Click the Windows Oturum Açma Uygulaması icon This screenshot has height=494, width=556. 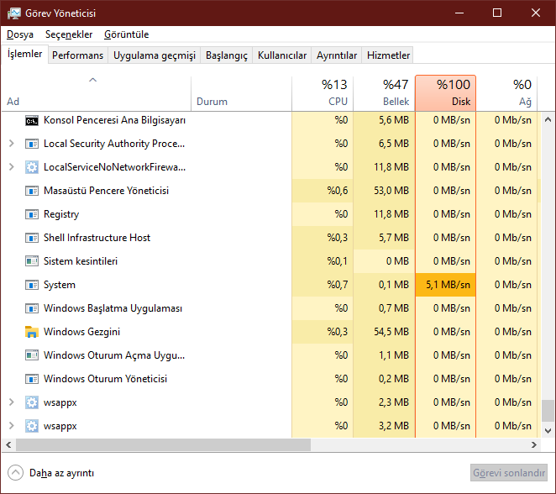(32, 355)
